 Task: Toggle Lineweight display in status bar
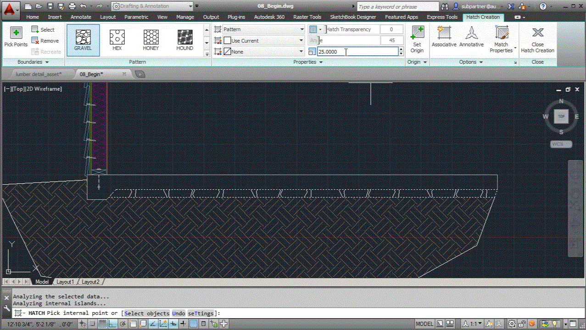[x=184, y=324]
